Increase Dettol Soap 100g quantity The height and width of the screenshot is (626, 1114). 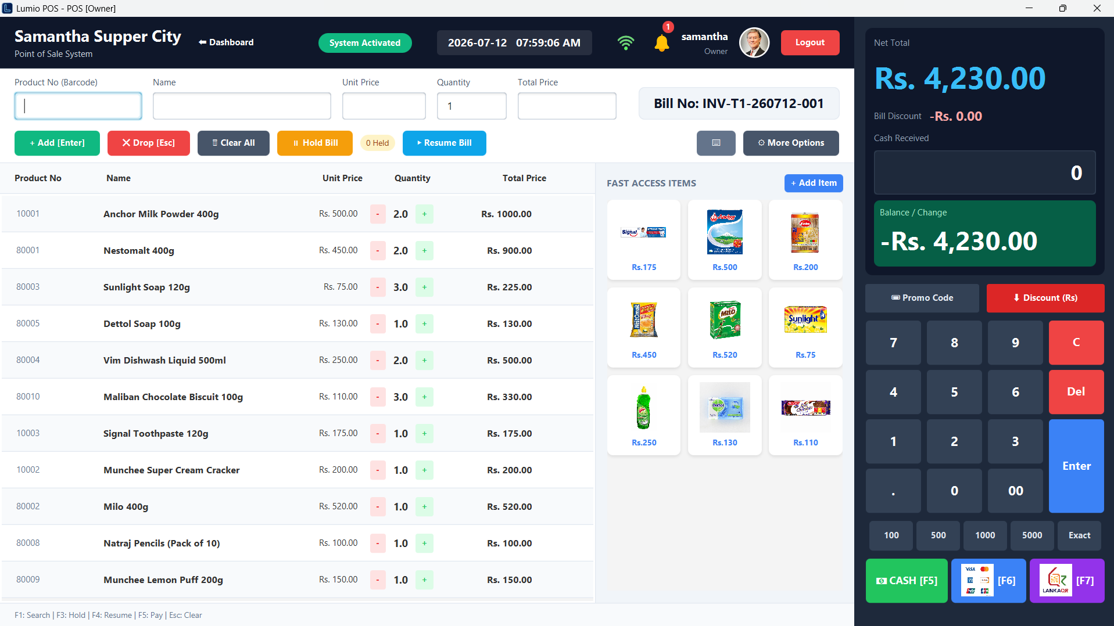click(424, 324)
